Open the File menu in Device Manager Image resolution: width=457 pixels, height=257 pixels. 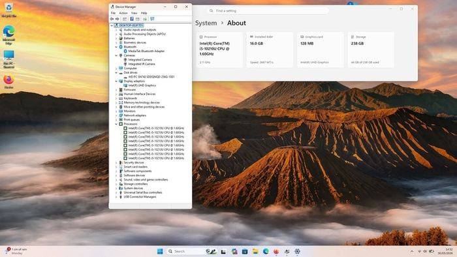[113, 13]
